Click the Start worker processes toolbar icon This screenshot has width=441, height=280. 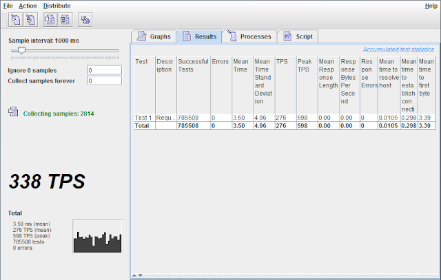[x=14, y=20]
